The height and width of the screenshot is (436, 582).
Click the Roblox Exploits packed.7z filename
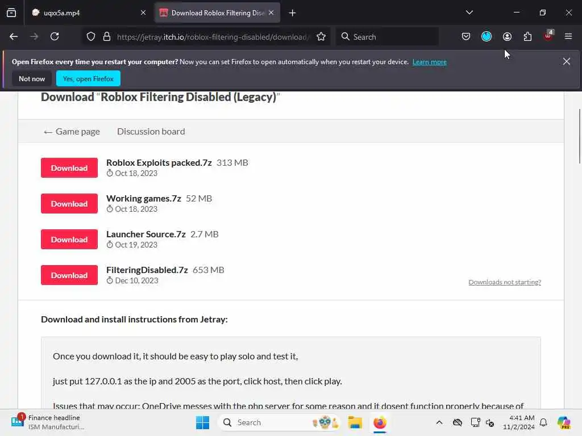(159, 163)
